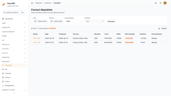This screenshot has width=171, height=96.
Task: Click the download icon on Export
Action: tap(159, 29)
